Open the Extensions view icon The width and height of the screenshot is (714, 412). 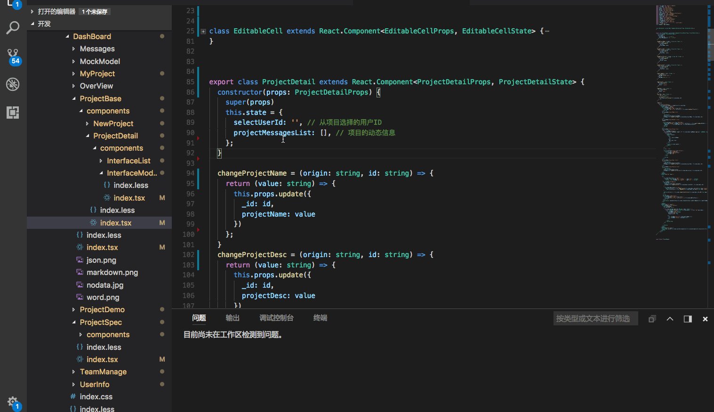(x=13, y=113)
